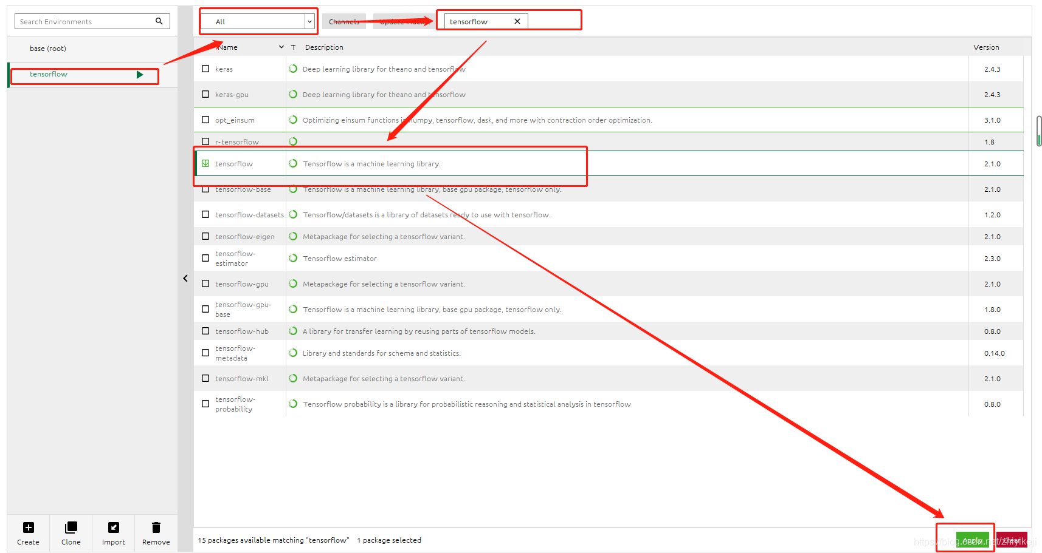Image resolution: width=1042 pixels, height=553 pixels.
Task: Click version 0.14.0 of tensorflow-metadata
Action: tap(995, 353)
